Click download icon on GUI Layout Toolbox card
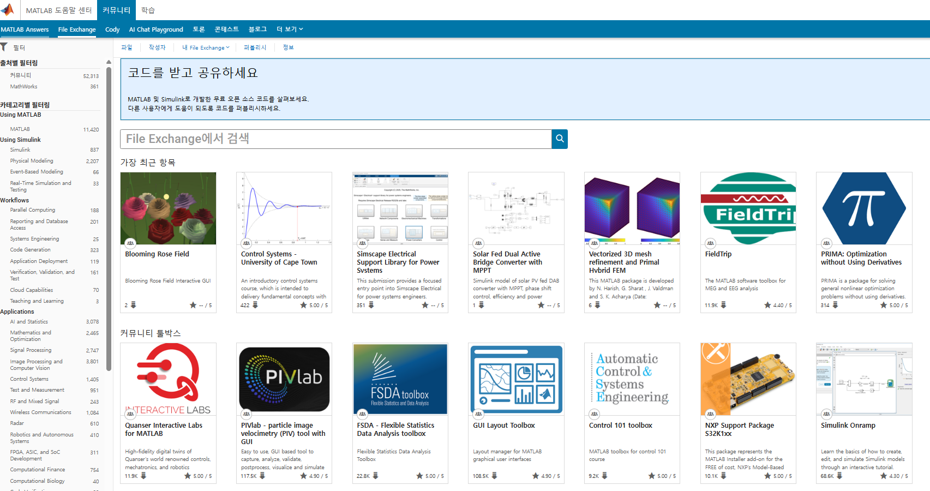 point(494,476)
